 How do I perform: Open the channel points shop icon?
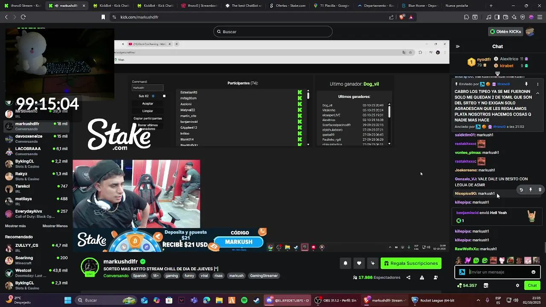point(485,286)
